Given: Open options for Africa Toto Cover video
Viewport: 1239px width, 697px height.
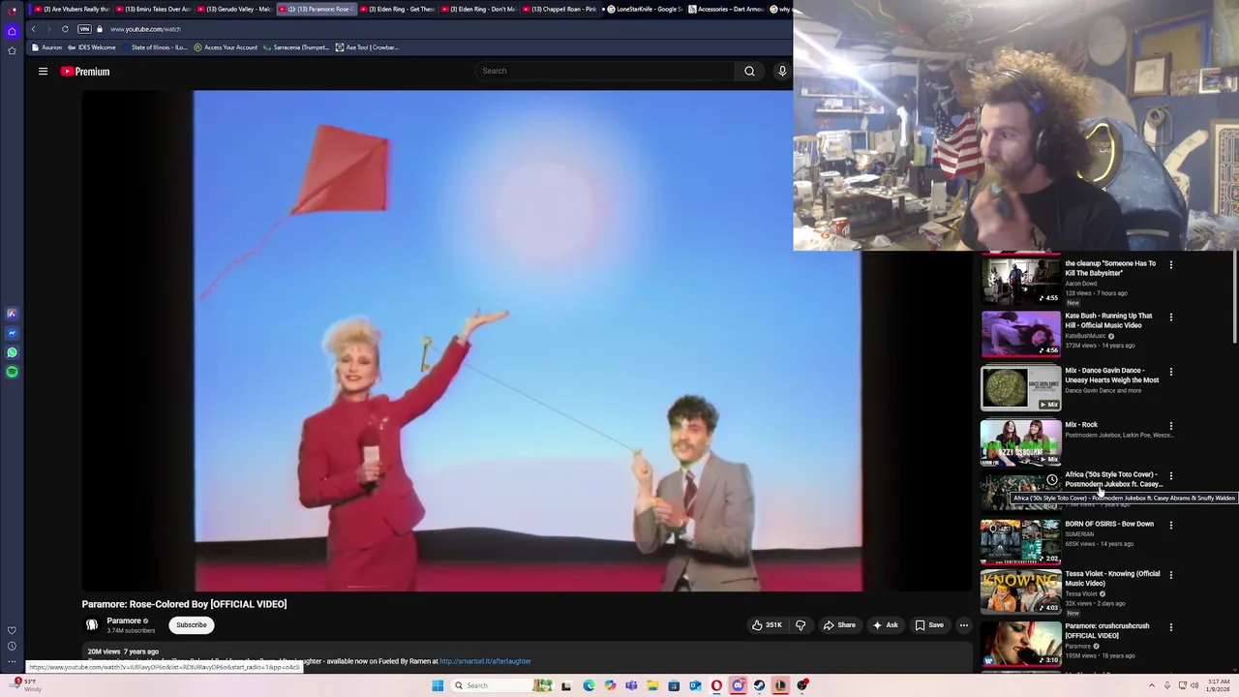Looking at the screenshot, I should point(1171,475).
